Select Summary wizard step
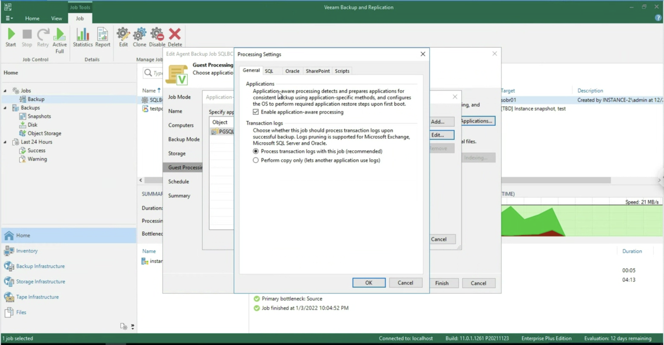Image resolution: width=664 pixels, height=345 pixels. pyautogui.click(x=179, y=196)
